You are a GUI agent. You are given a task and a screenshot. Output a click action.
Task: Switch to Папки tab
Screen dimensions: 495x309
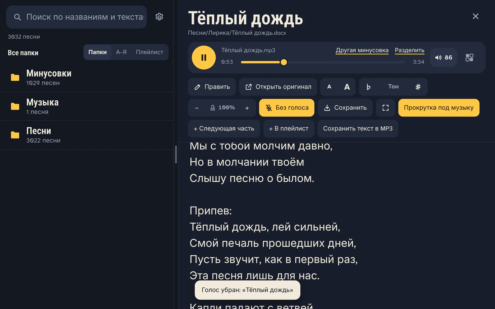[97, 52]
